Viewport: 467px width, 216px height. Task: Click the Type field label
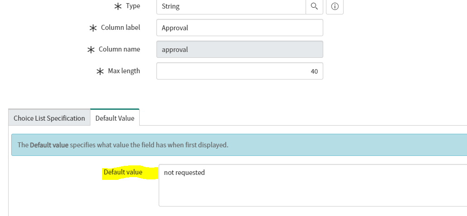(x=133, y=6)
